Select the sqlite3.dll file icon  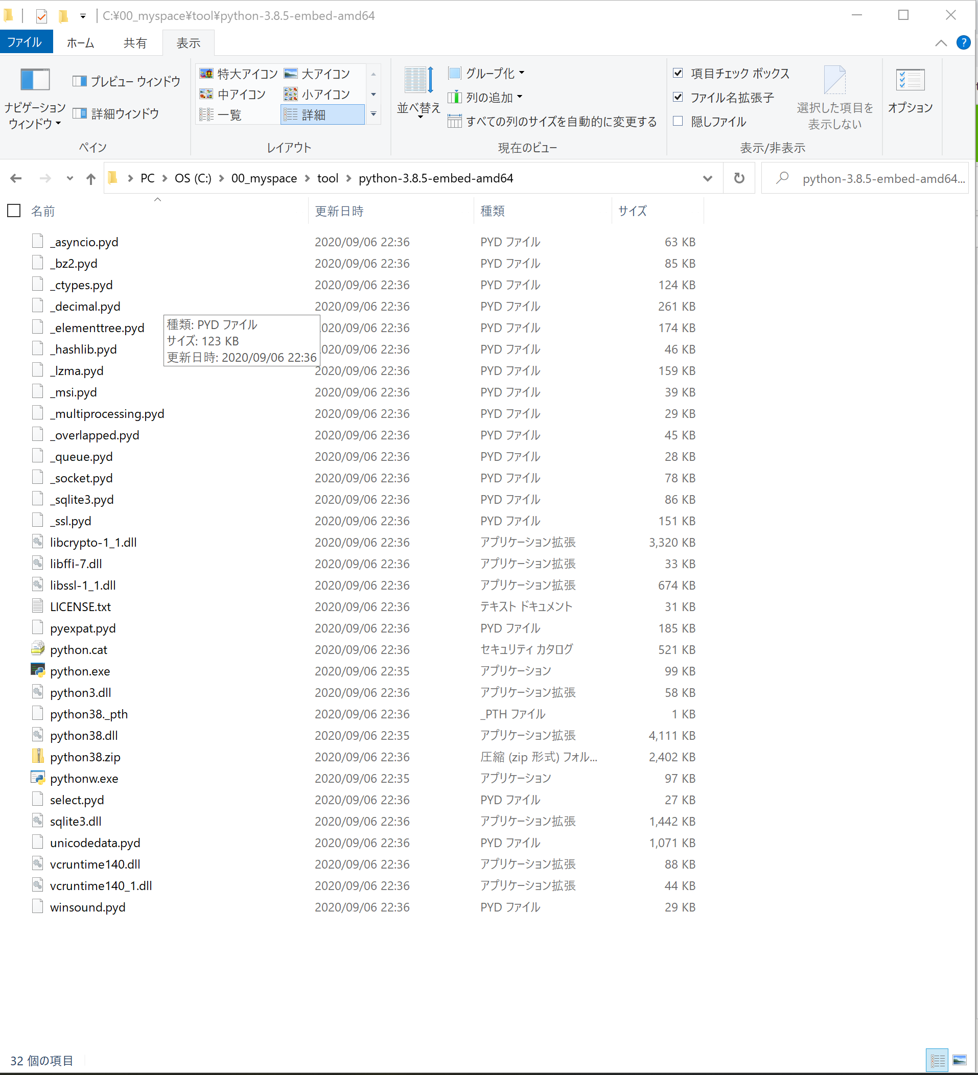[x=37, y=821]
